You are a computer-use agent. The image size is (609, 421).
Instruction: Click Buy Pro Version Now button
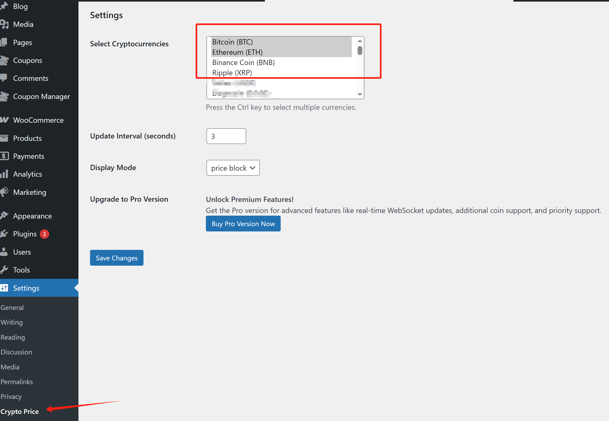coord(243,224)
